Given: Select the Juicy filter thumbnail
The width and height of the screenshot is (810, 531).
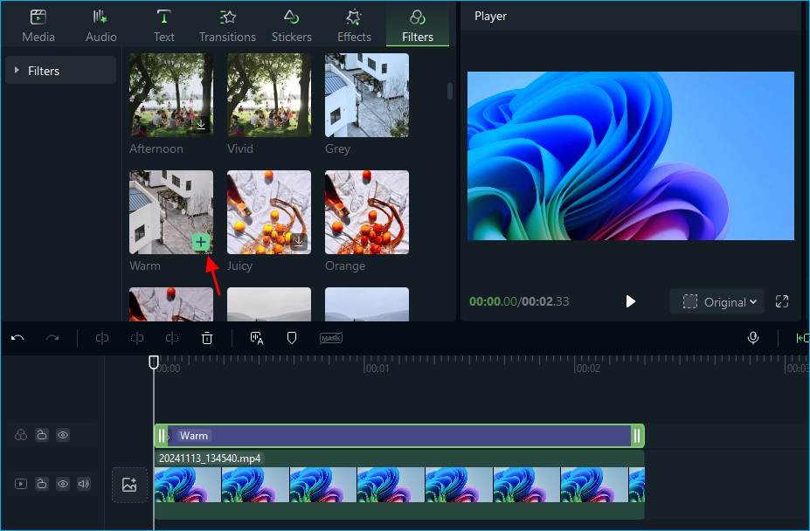Looking at the screenshot, I should (268, 211).
